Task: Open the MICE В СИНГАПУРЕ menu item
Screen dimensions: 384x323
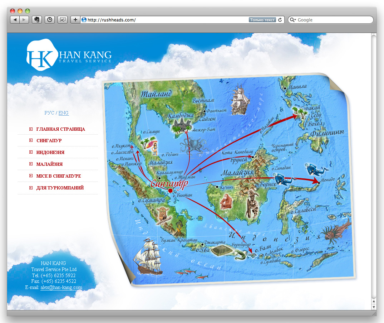Action: (59, 176)
